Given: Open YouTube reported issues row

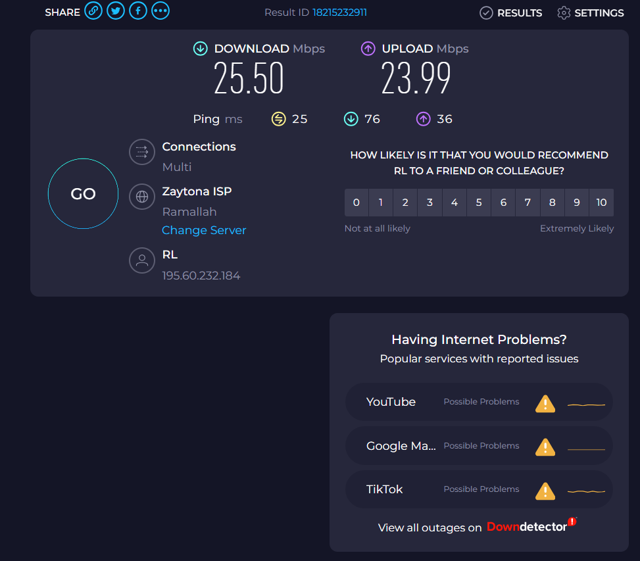Looking at the screenshot, I should [479, 402].
